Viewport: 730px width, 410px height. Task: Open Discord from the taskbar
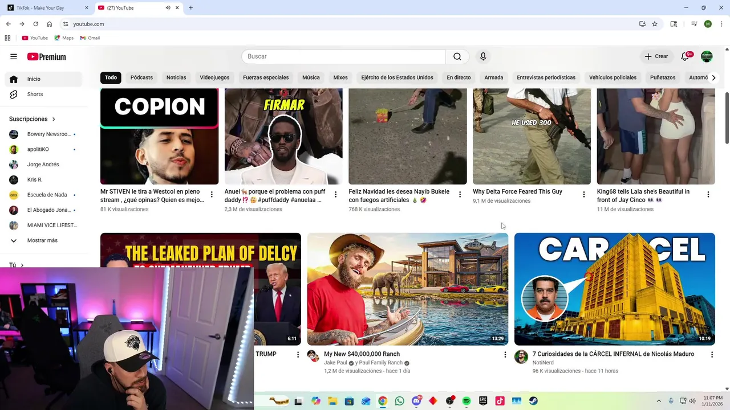coord(416,401)
